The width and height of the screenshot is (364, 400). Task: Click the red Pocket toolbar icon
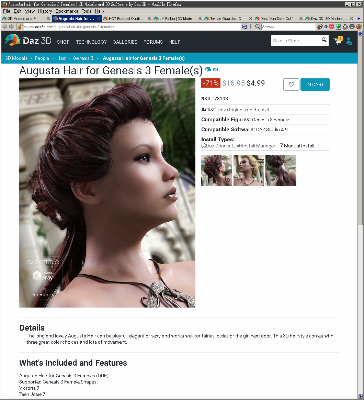pyautogui.click(x=332, y=27)
